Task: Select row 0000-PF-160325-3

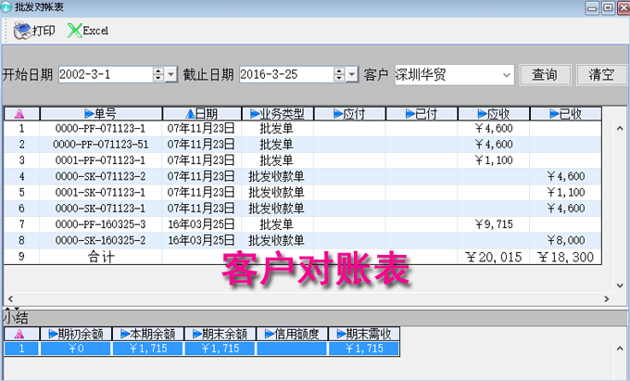Action: point(303,224)
